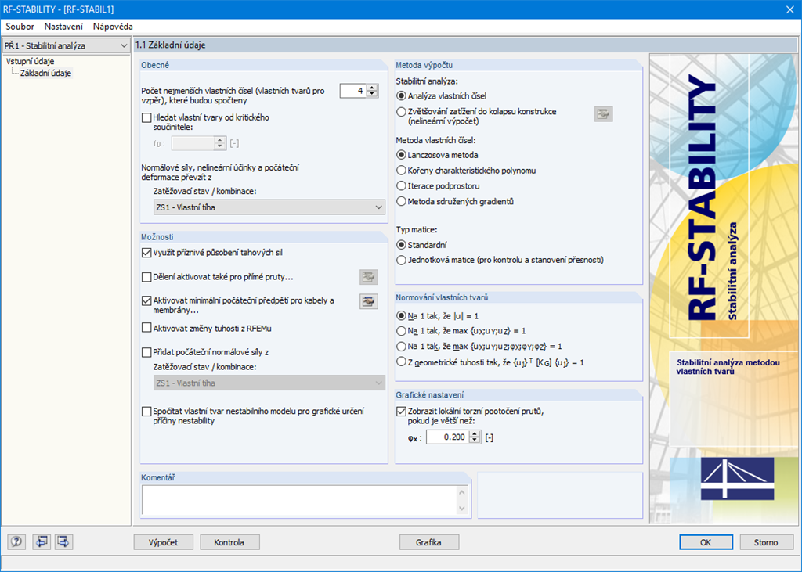Toggle 'Zobrazit lokální torzní pootočení prutů' checkbox

tap(402, 411)
